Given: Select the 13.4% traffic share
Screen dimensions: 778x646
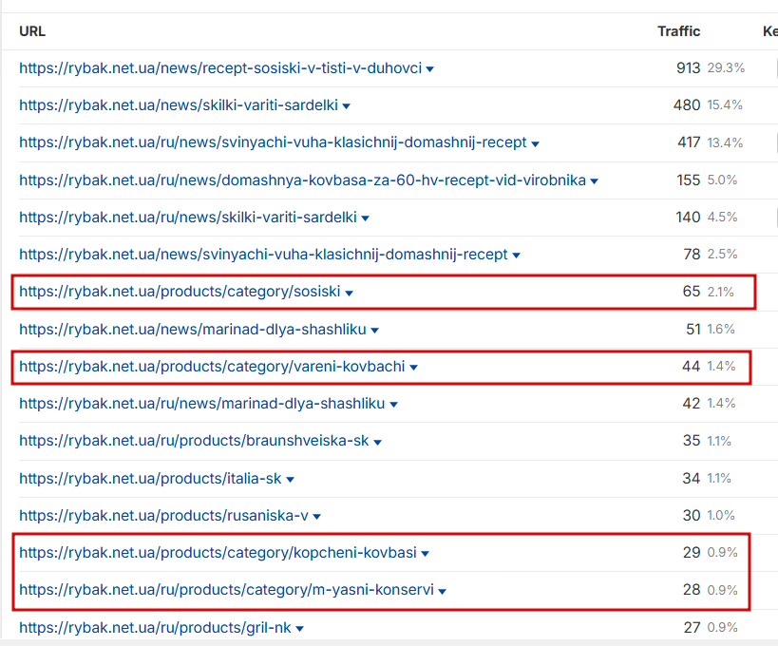Looking at the screenshot, I should 725,142.
